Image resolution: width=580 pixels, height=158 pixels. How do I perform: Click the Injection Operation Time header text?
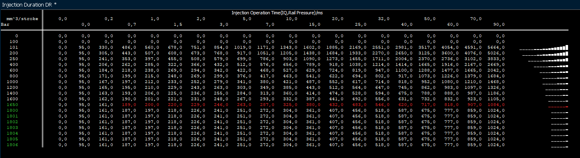[x=277, y=13]
